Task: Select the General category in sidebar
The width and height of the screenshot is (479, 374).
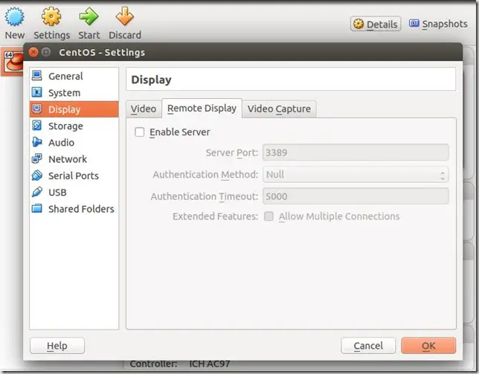Action: tap(65, 76)
